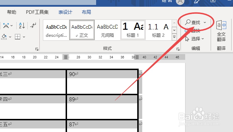Open the 样式 pane dialog launcher
Screen dimensions: 233x132
[178, 49]
